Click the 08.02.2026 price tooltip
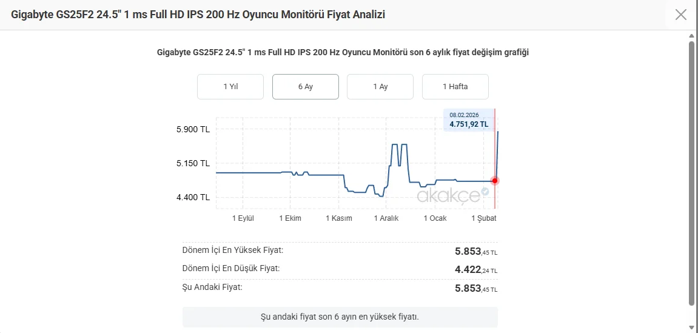 pos(469,120)
